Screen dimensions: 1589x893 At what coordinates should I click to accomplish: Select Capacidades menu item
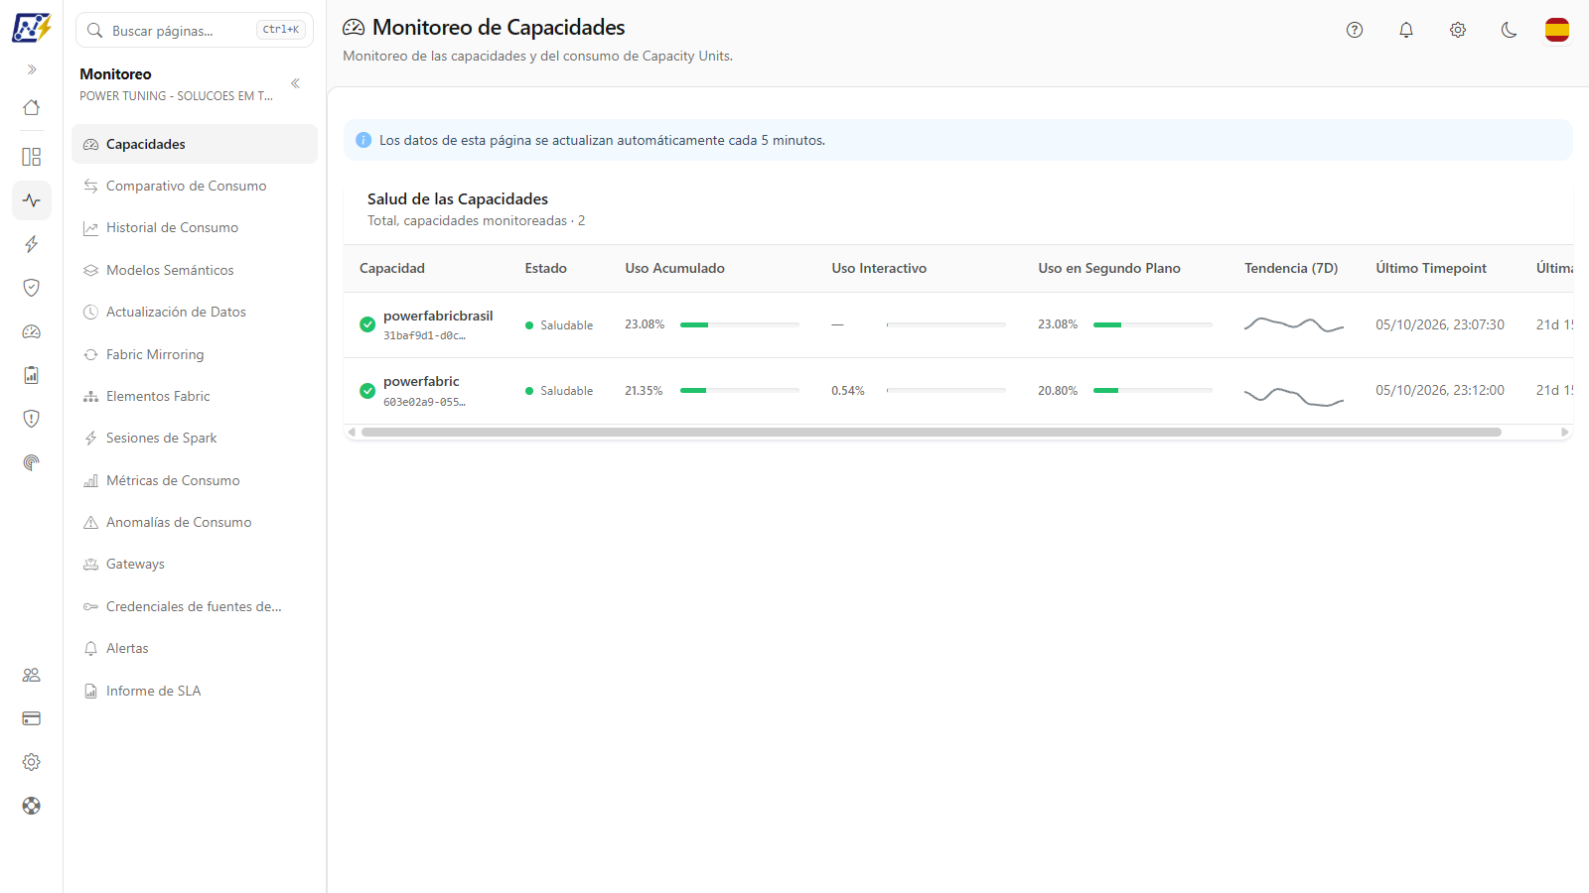coord(195,144)
